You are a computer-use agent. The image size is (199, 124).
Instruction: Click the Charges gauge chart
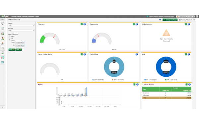(x=50, y=38)
